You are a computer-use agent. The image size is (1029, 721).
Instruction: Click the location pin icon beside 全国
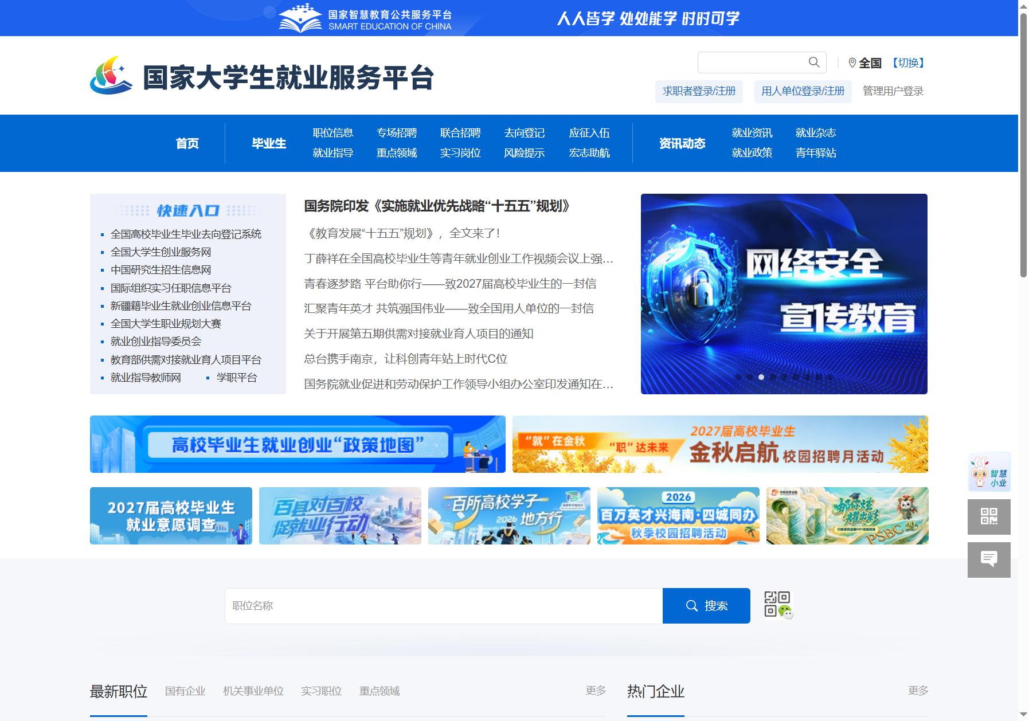click(x=852, y=62)
